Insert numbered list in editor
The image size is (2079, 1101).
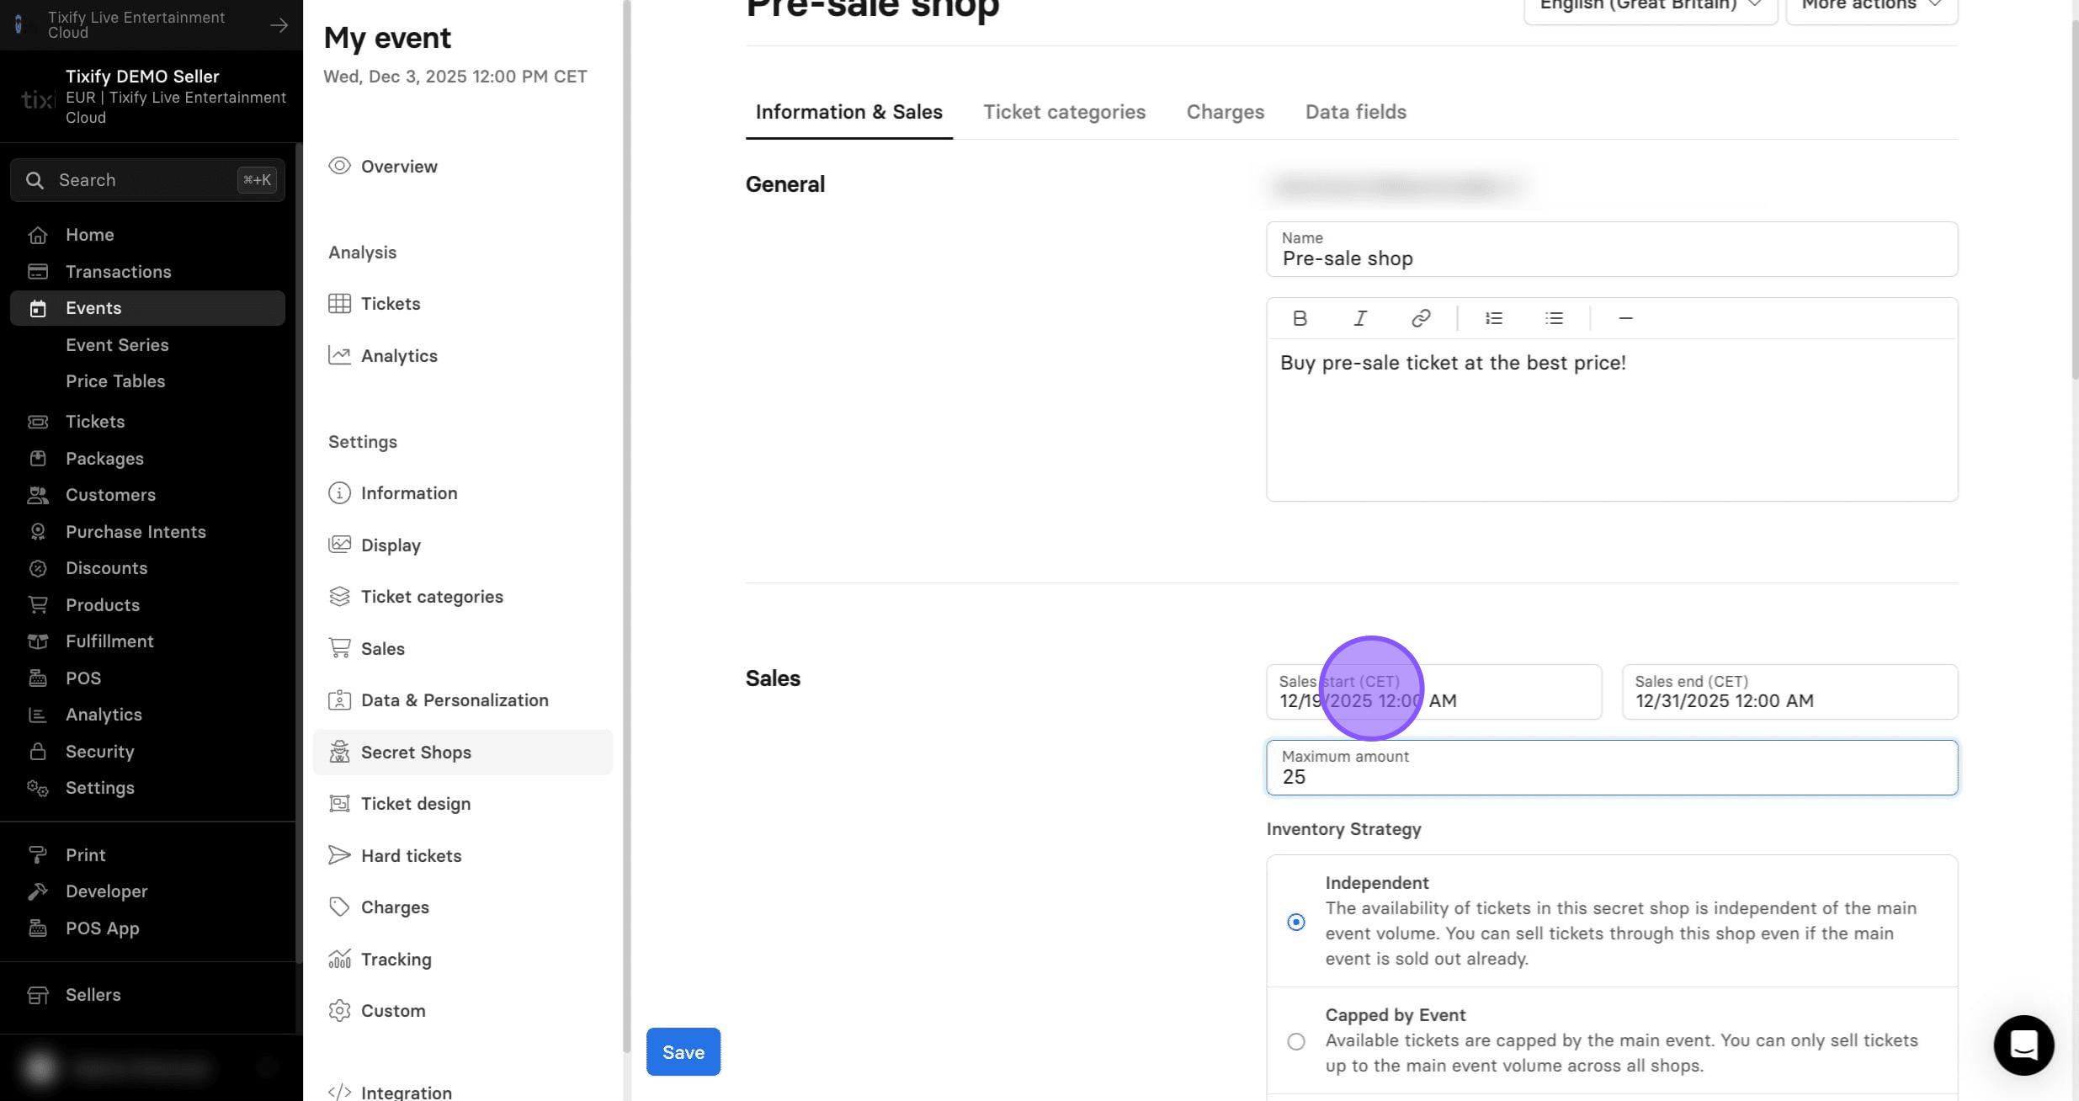[x=1494, y=318]
